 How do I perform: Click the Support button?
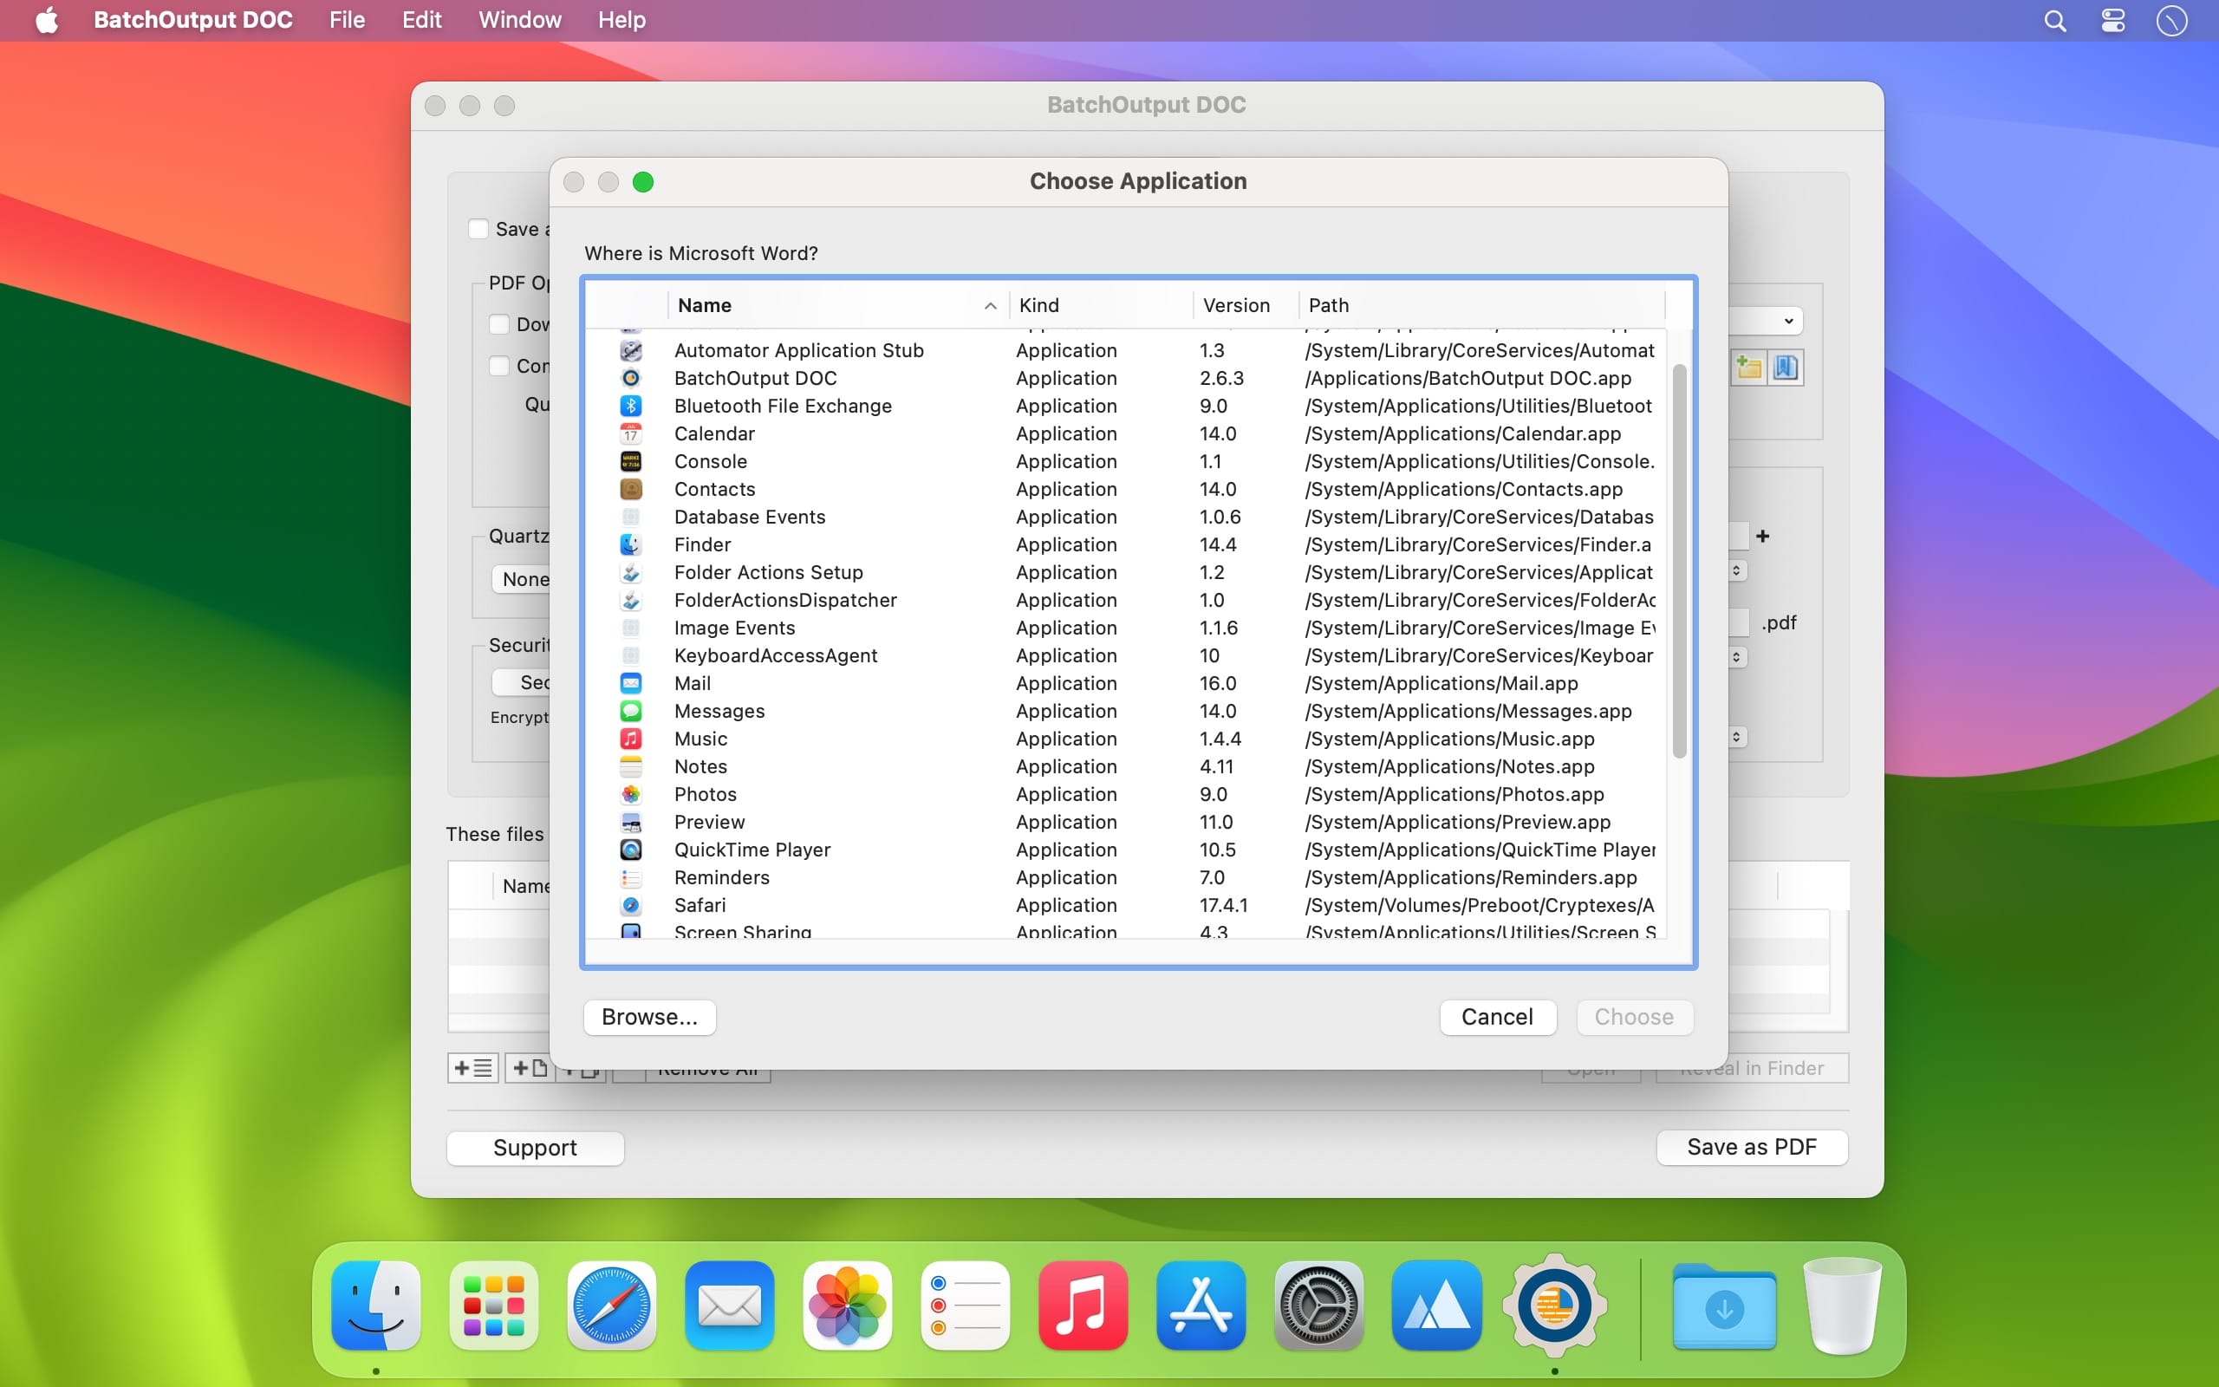[x=536, y=1148]
